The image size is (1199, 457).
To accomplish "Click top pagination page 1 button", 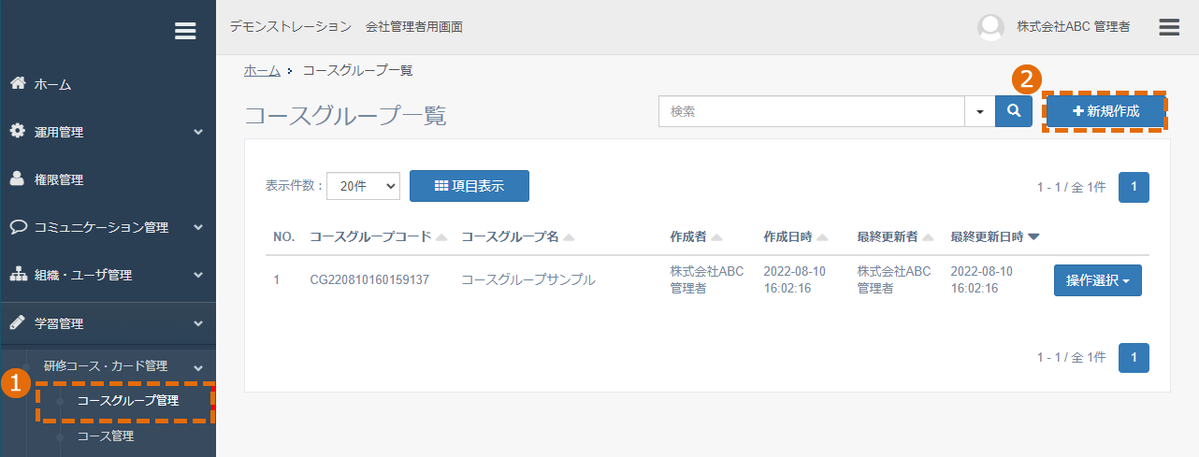I will click(x=1134, y=187).
